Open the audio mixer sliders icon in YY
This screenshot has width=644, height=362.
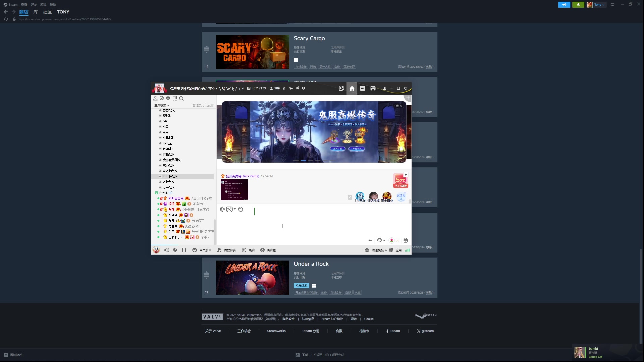click(x=184, y=250)
